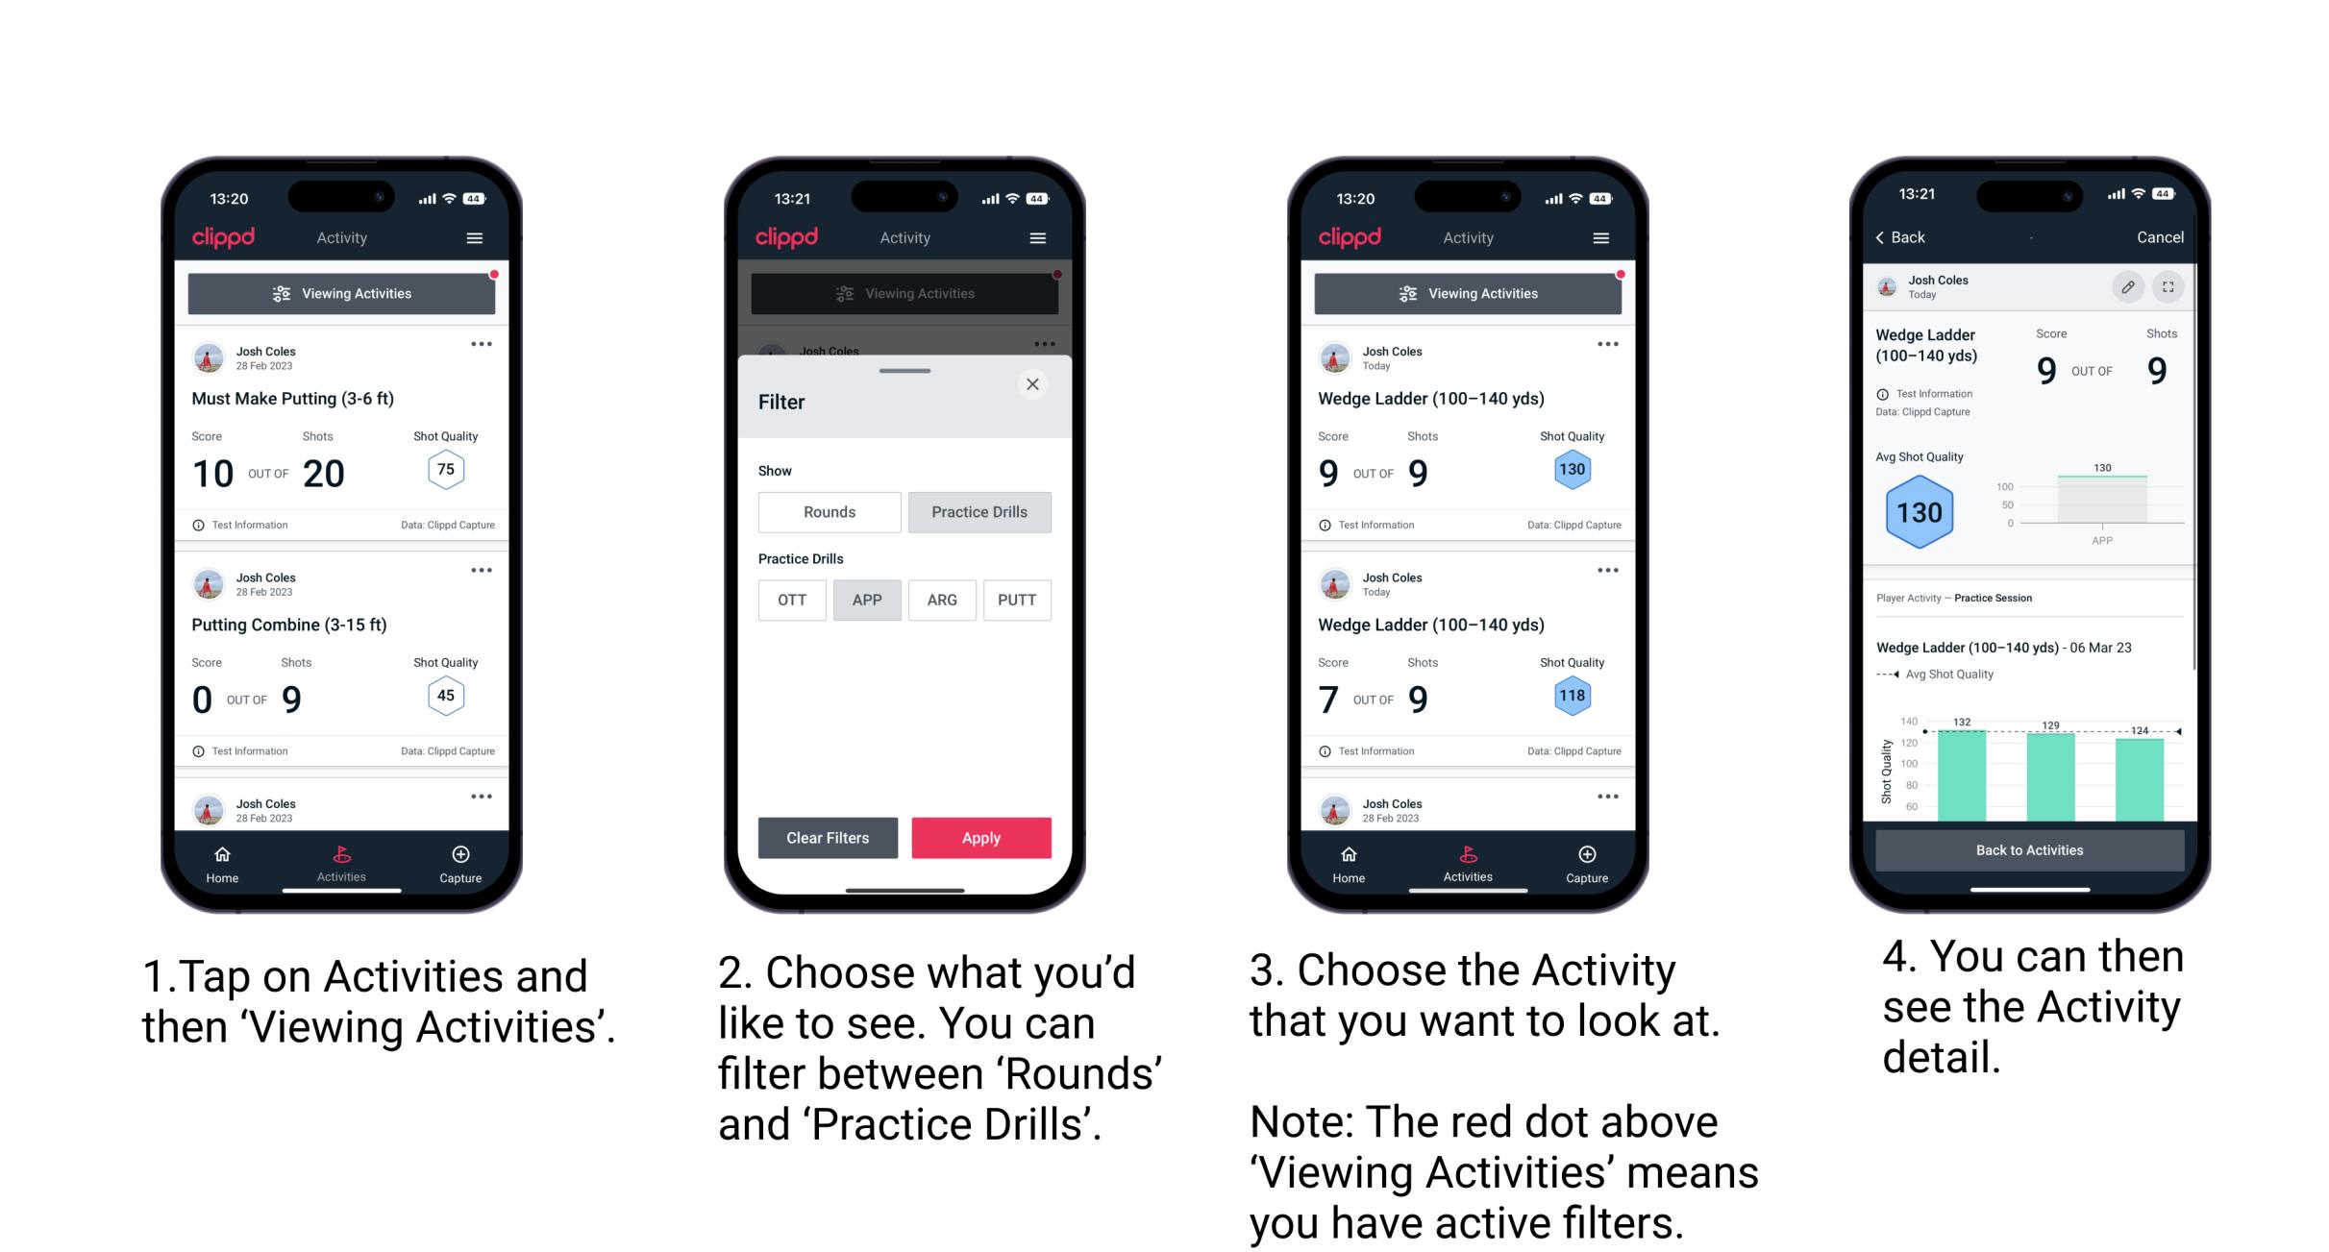This screenshot has height=1252, width=2329.
Task: Select 'Practice Drills' filter toggle button
Action: [x=979, y=512]
